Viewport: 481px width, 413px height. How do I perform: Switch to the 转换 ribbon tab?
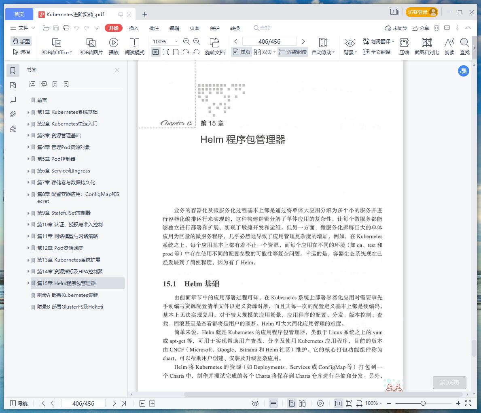pos(235,28)
